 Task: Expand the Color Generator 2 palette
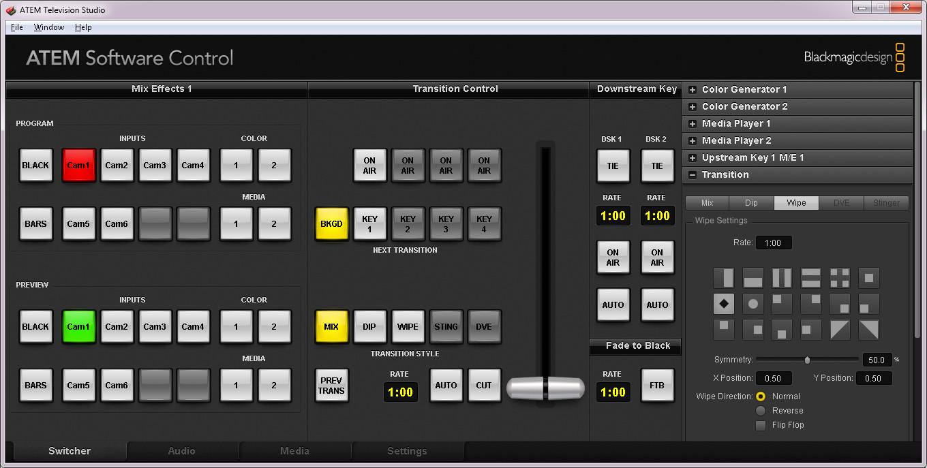(693, 106)
